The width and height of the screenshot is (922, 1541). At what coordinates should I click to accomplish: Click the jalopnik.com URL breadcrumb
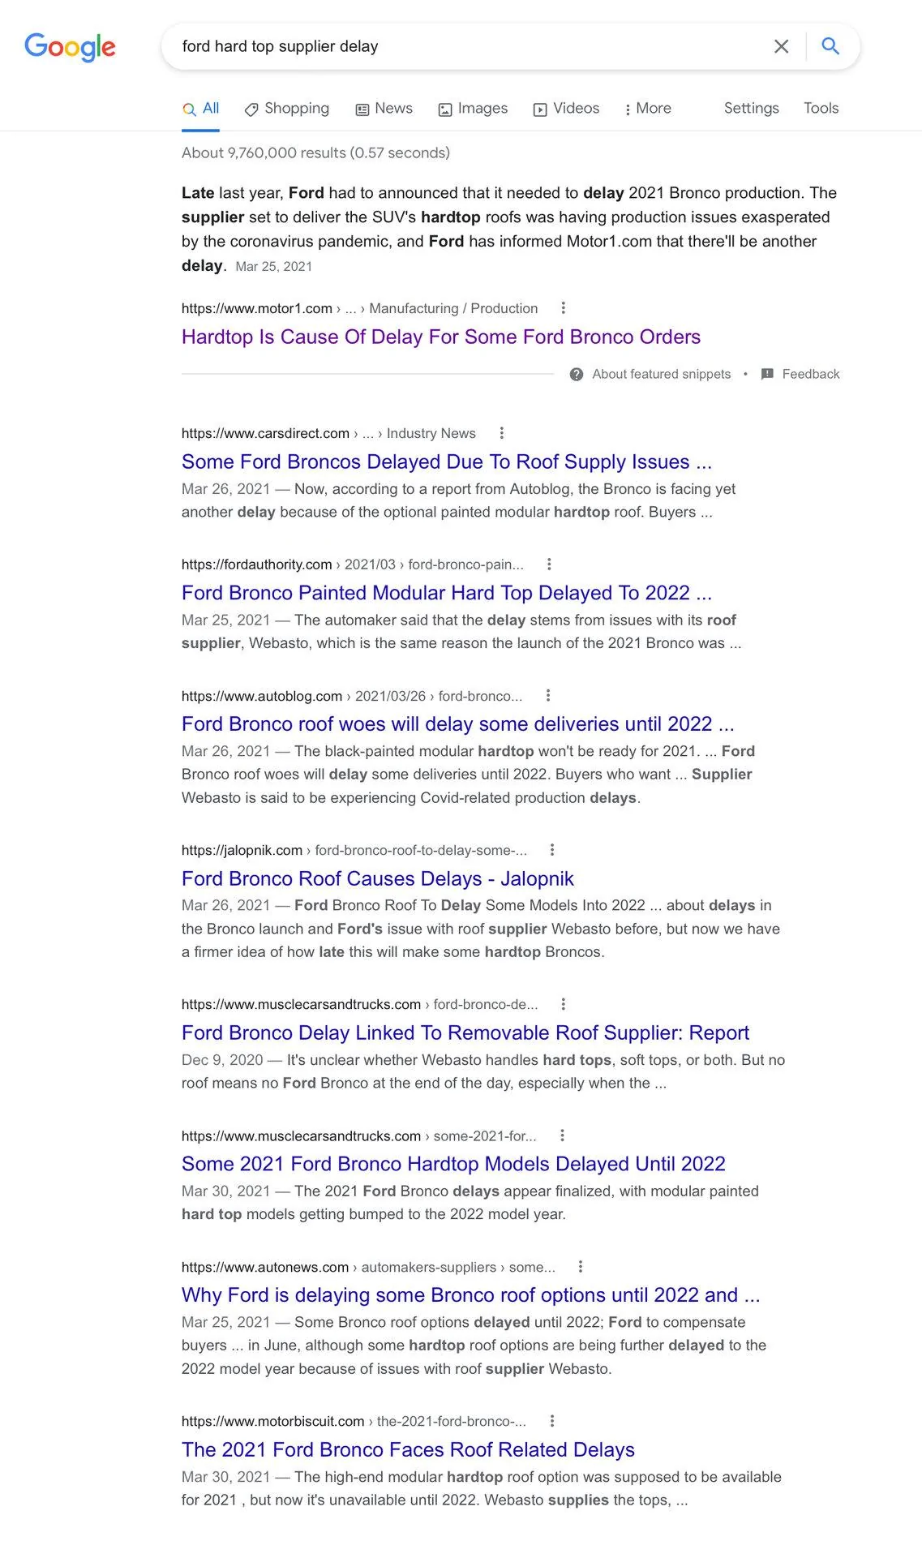click(354, 850)
